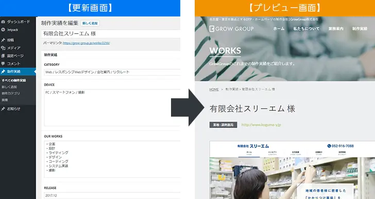
Task: Click the Dashboard gauge icon in sidebar
Action: (3, 22)
